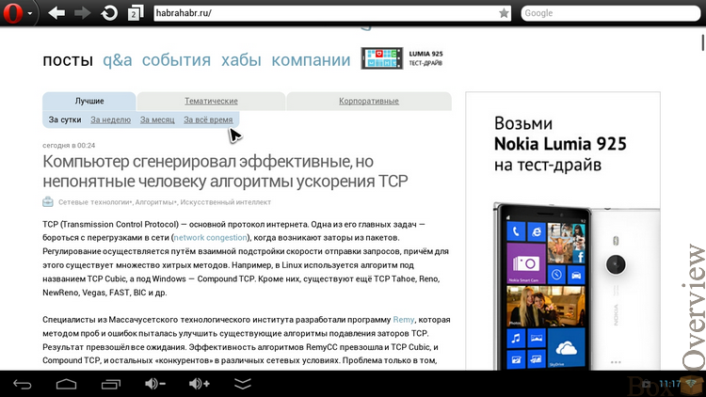Image resolution: width=706 pixels, height=397 pixels.
Task: Click post timestamp сегодня в 00:24
Action: (x=69, y=146)
